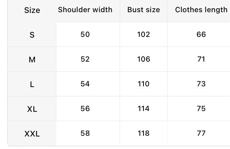Viewport: 230px width, 149px height.
Task: Click bust size value 102
Action: tap(144, 34)
